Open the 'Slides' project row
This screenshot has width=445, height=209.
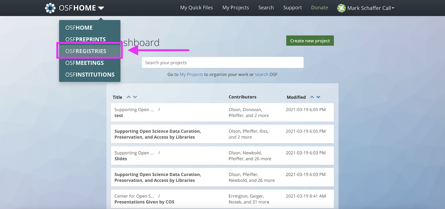[222, 156]
